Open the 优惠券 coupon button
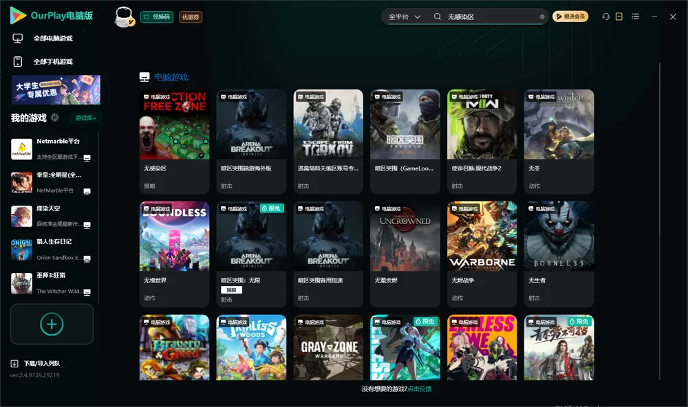The width and height of the screenshot is (688, 407). point(191,17)
